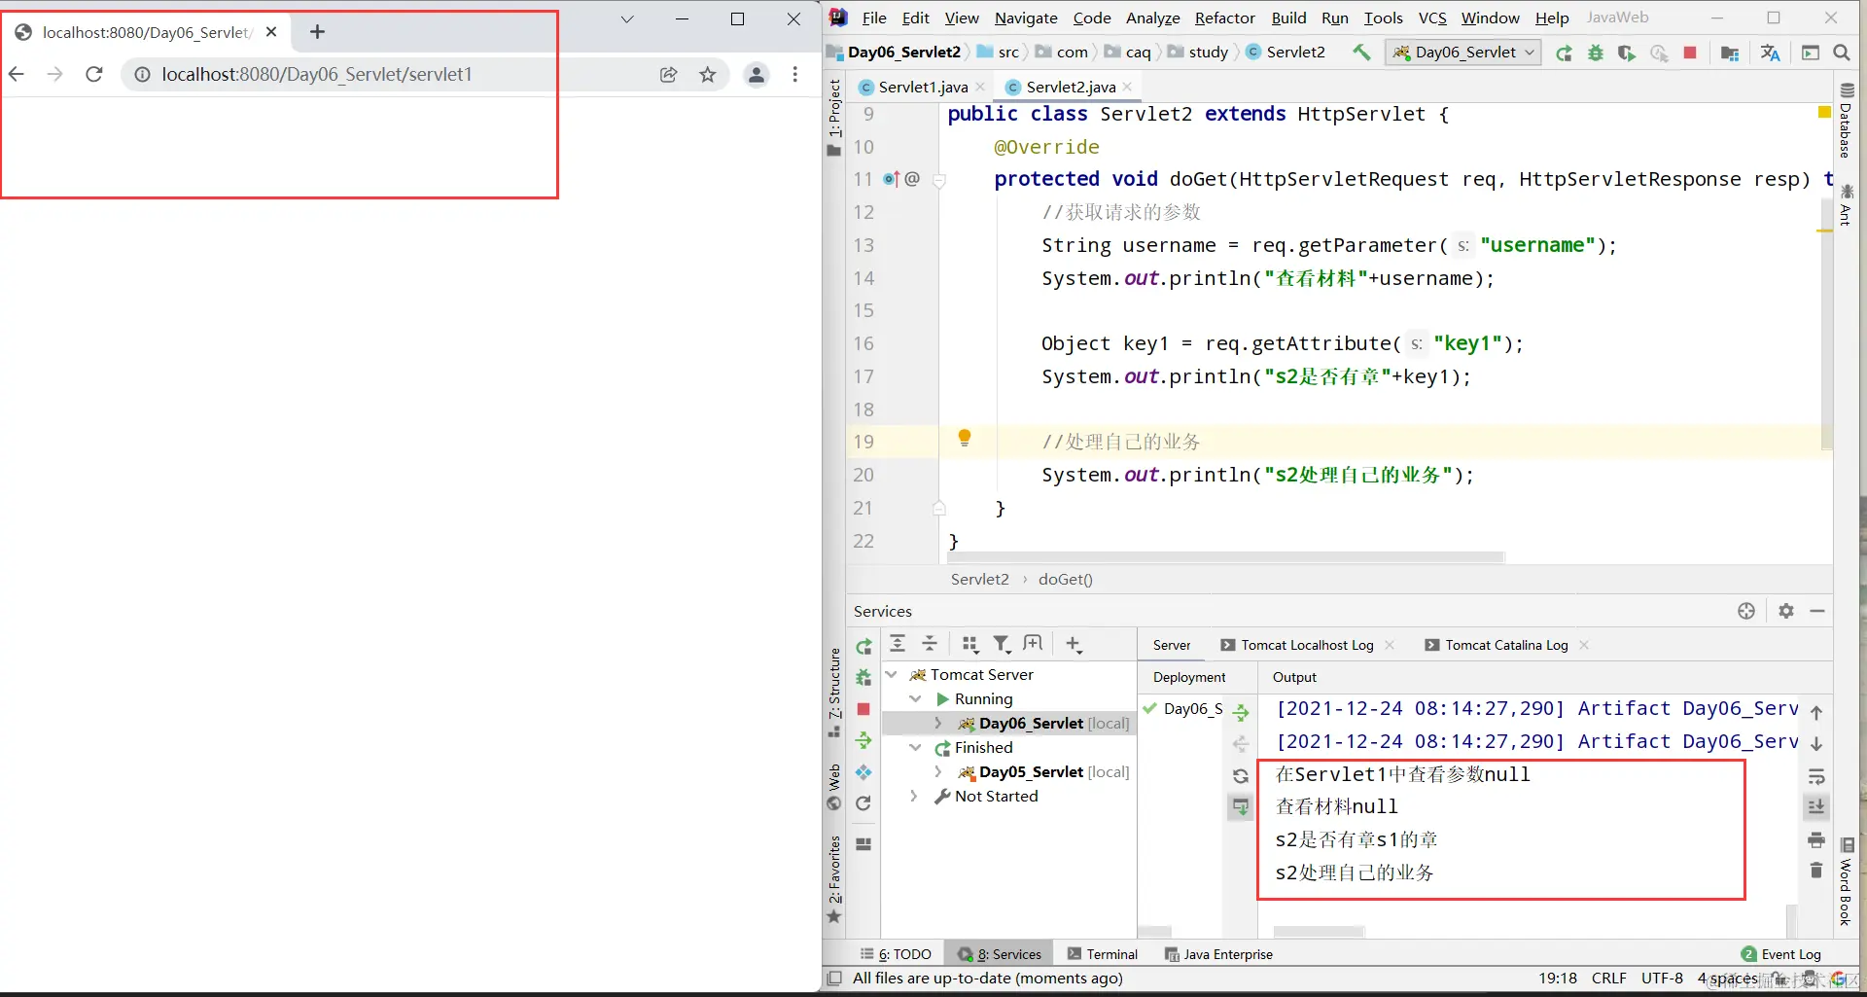Switch to the Tomcat Catalina Log tab
Viewport: 1867px width, 997px height.
1506,645
